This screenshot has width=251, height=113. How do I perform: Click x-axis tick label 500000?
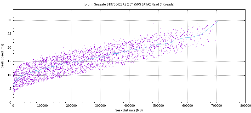[x=158, y=105]
